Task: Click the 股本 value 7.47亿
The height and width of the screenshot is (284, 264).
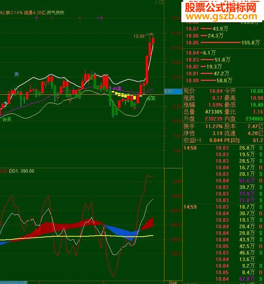Action: click(256, 126)
